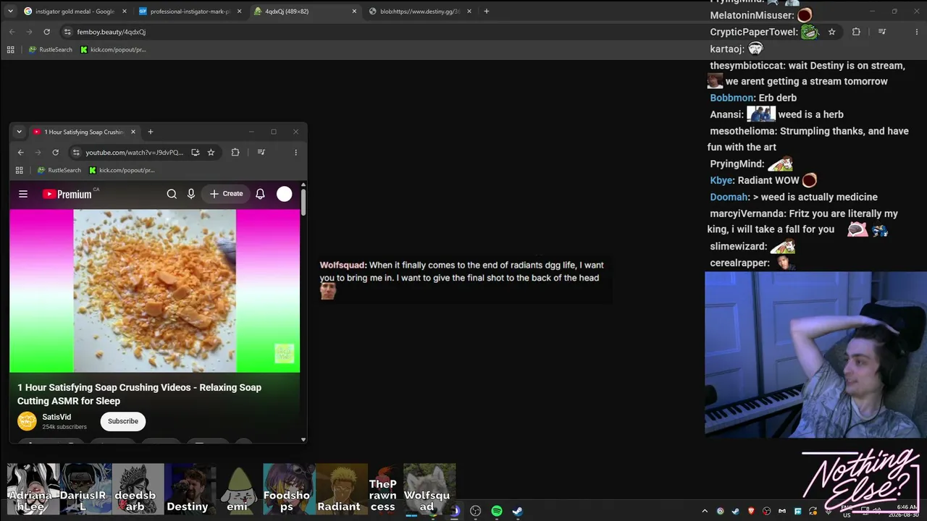Open media controls in main browser toolbar
The height and width of the screenshot is (521, 927).
[x=882, y=32]
